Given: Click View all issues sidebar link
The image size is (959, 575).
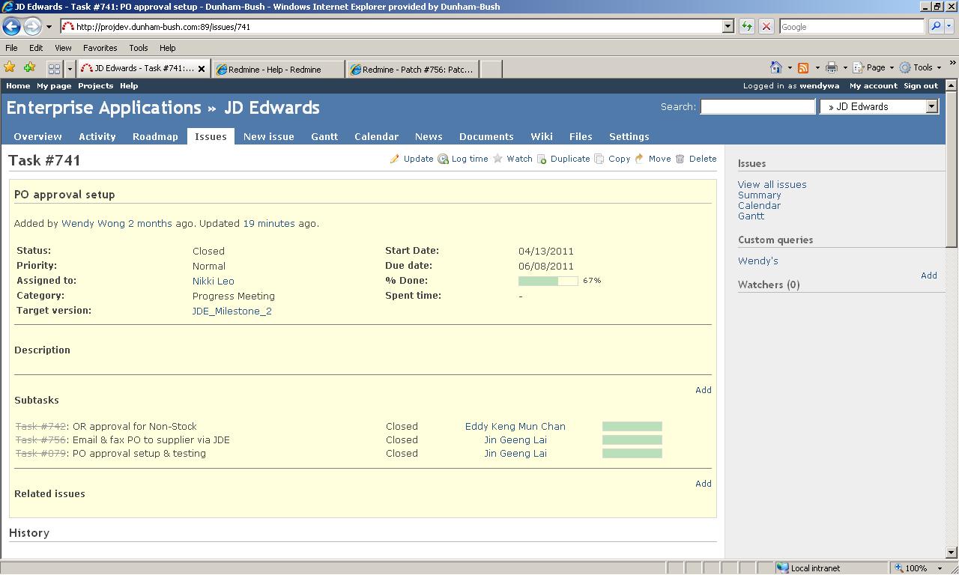Looking at the screenshot, I should click(772, 184).
